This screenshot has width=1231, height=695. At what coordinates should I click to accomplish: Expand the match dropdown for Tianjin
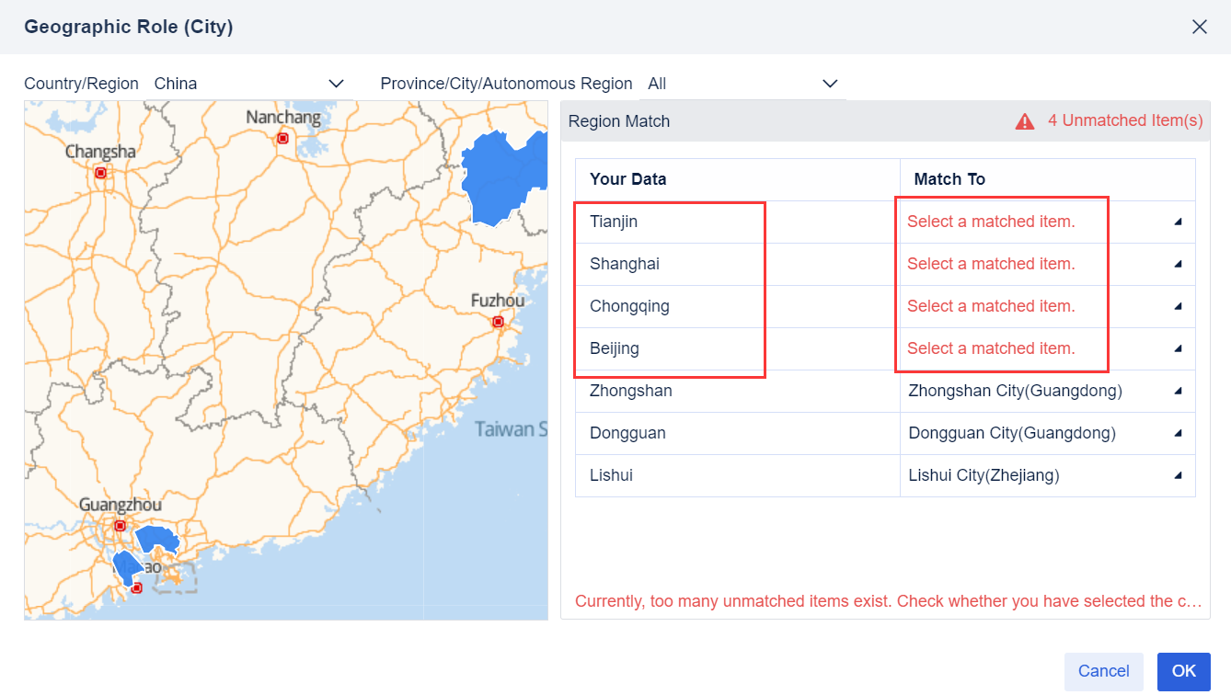[1178, 222]
